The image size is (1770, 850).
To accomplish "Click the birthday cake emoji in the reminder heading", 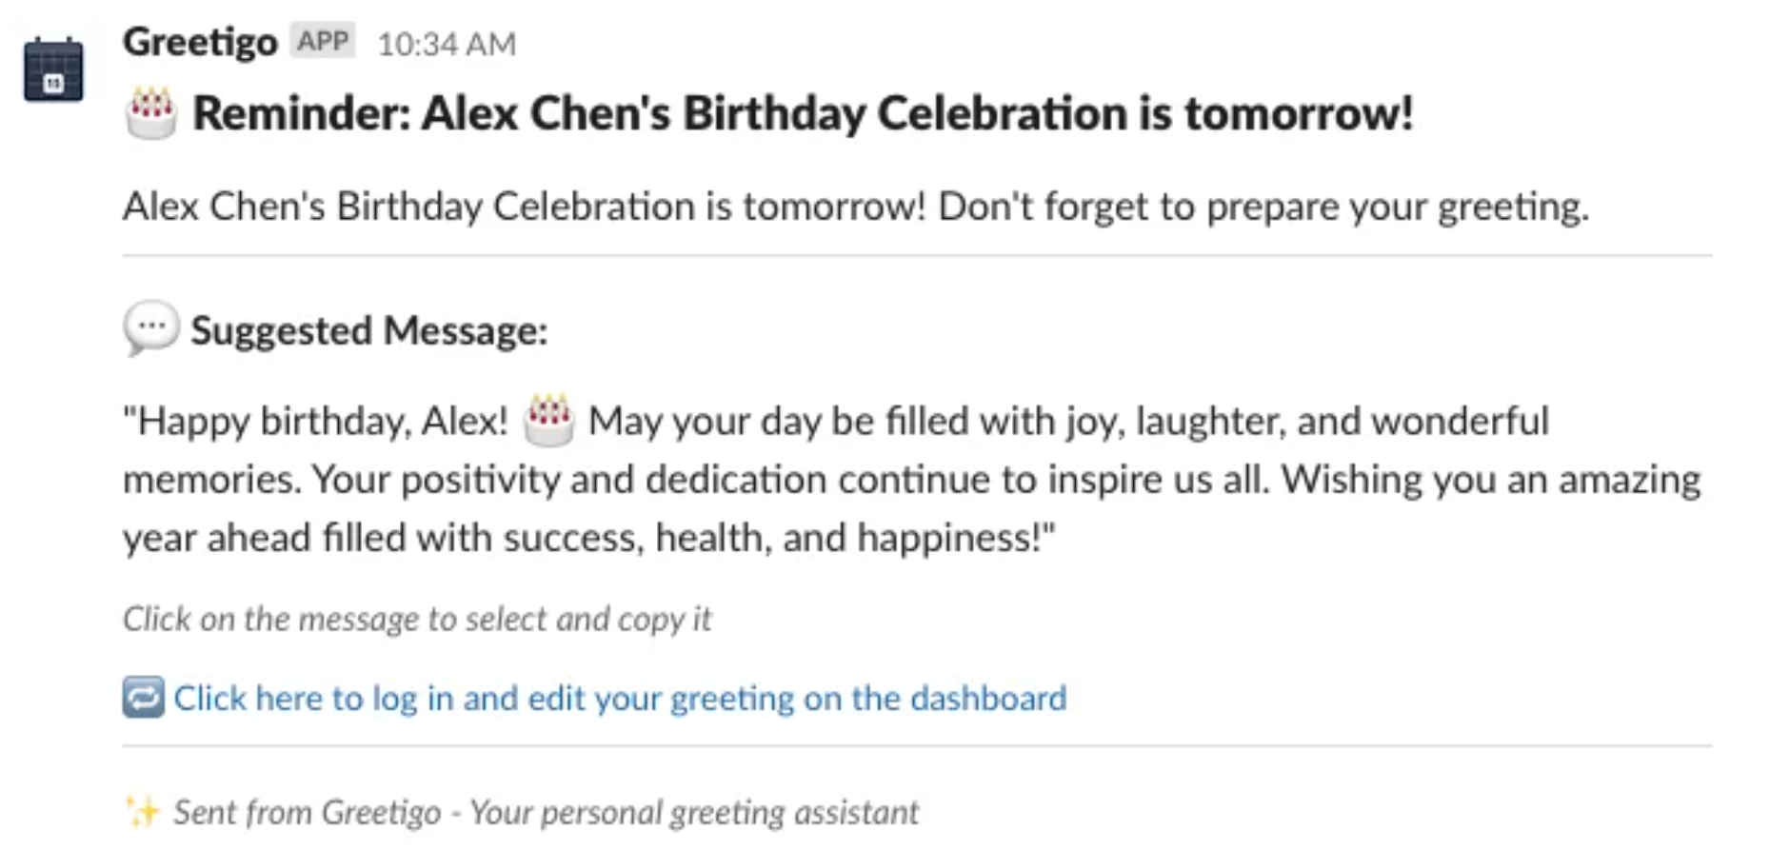I will (x=150, y=113).
